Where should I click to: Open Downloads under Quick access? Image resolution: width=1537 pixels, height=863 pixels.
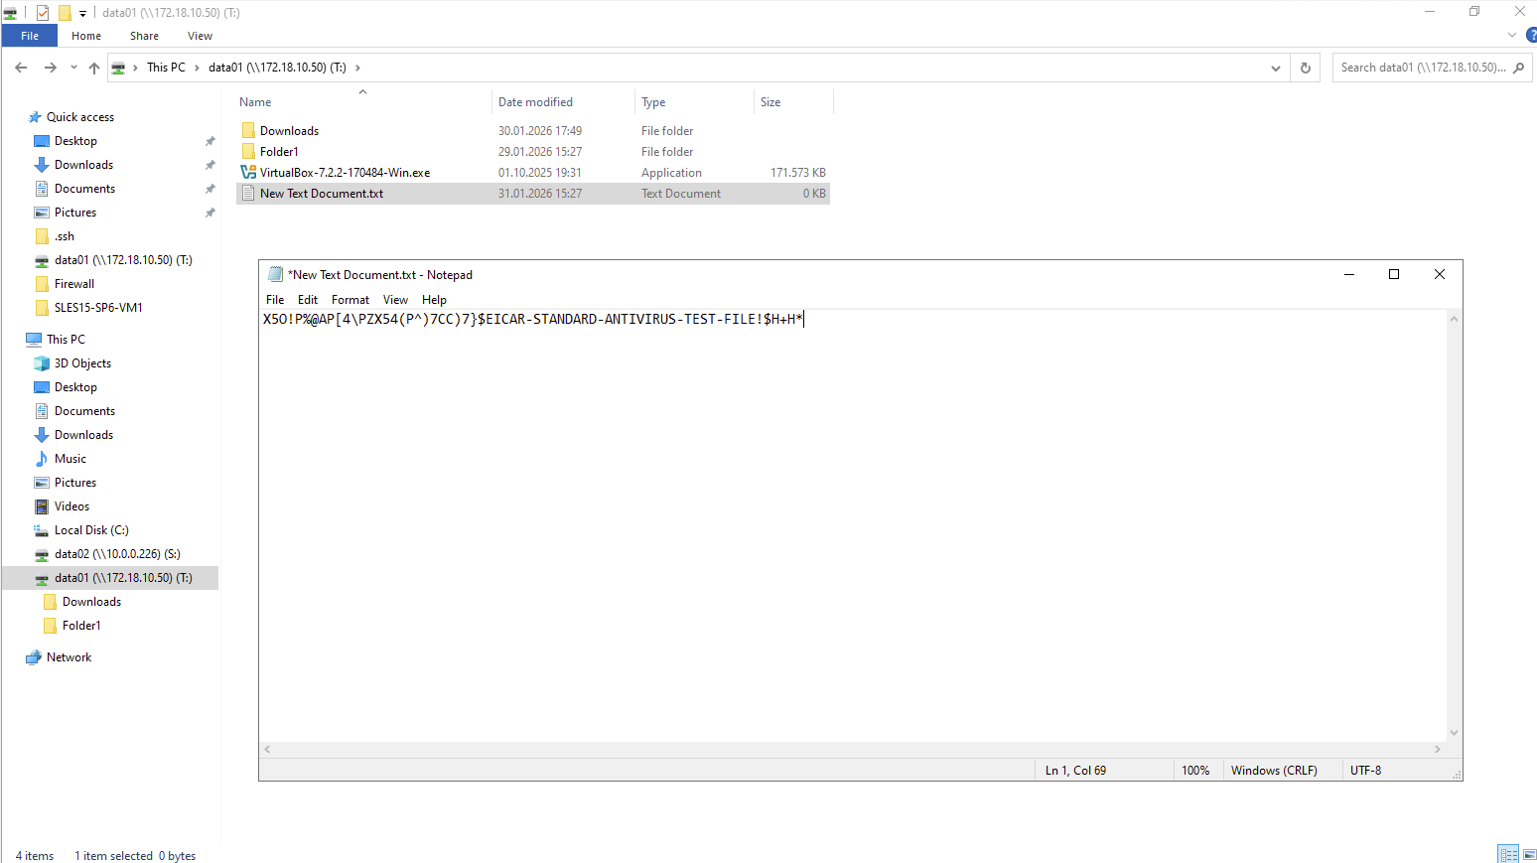tap(83, 165)
